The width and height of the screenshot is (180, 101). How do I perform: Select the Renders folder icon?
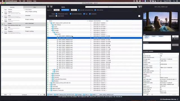pyautogui.click(x=53, y=81)
